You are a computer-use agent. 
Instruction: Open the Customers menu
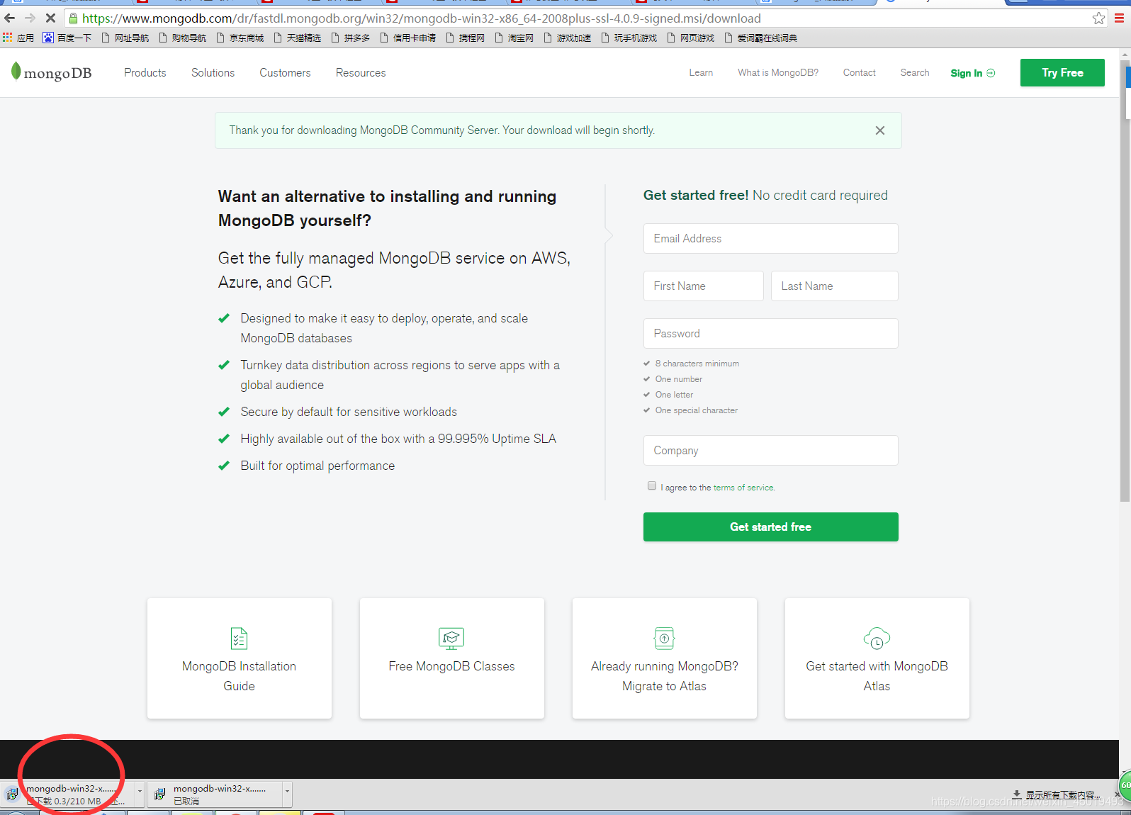pyautogui.click(x=285, y=72)
